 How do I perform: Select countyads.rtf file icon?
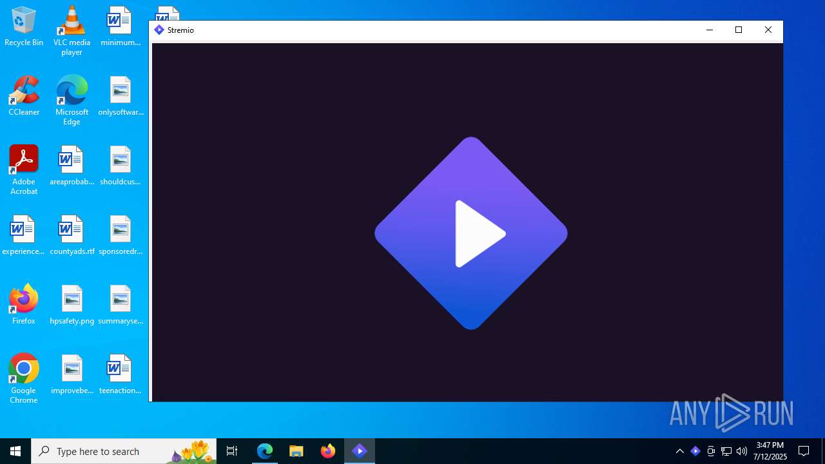72,236
